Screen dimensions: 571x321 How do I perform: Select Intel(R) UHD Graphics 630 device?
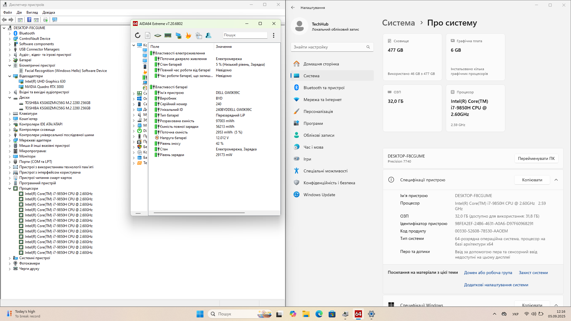[x=45, y=81]
